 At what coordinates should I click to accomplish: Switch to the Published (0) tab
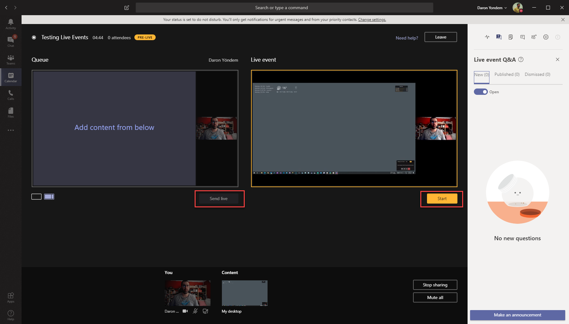coord(507,75)
